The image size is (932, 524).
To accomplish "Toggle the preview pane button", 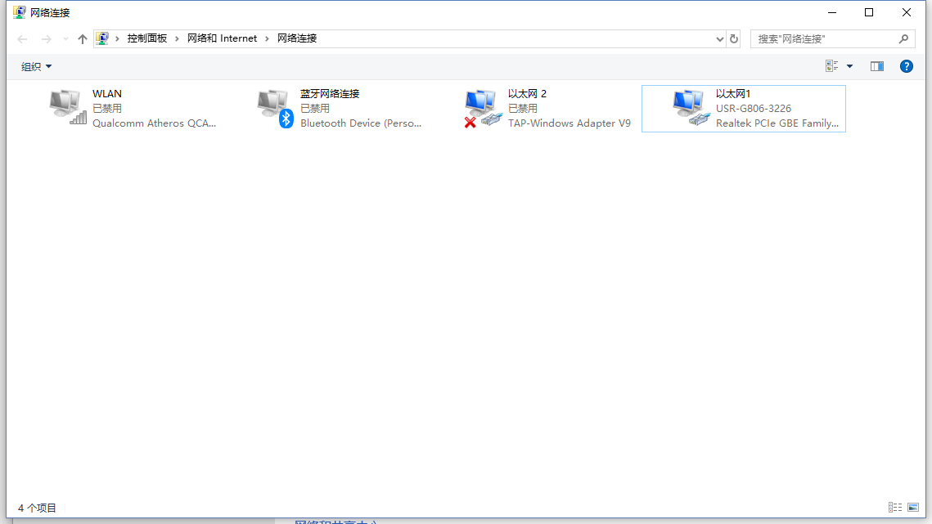I will (876, 66).
